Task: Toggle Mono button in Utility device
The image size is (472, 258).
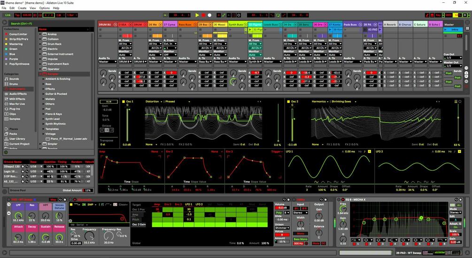Action: pos(301,233)
